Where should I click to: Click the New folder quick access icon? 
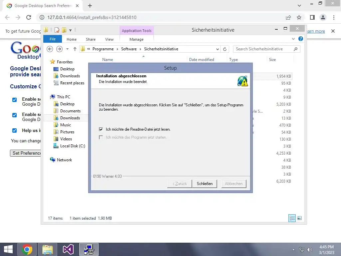coord(64,30)
